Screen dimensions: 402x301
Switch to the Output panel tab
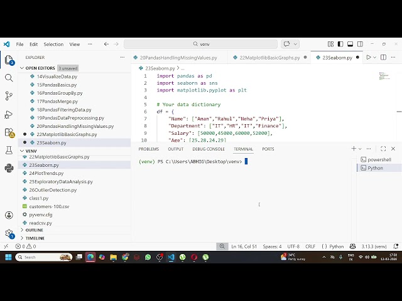pos(176,149)
